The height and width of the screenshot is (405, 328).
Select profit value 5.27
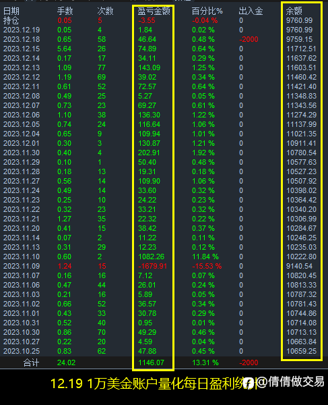coord(145,96)
